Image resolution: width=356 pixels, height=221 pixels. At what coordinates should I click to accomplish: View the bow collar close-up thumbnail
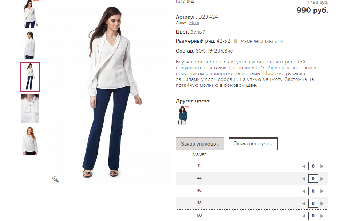(x=30, y=109)
